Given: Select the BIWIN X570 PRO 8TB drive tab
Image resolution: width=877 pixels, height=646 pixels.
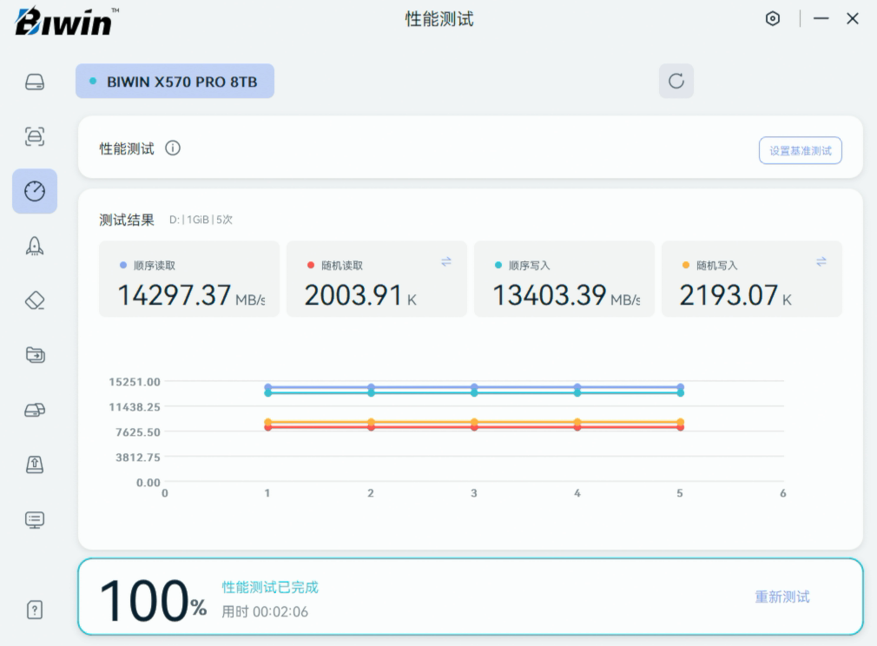Looking at the screenshot, I should (x=175, y=82).
